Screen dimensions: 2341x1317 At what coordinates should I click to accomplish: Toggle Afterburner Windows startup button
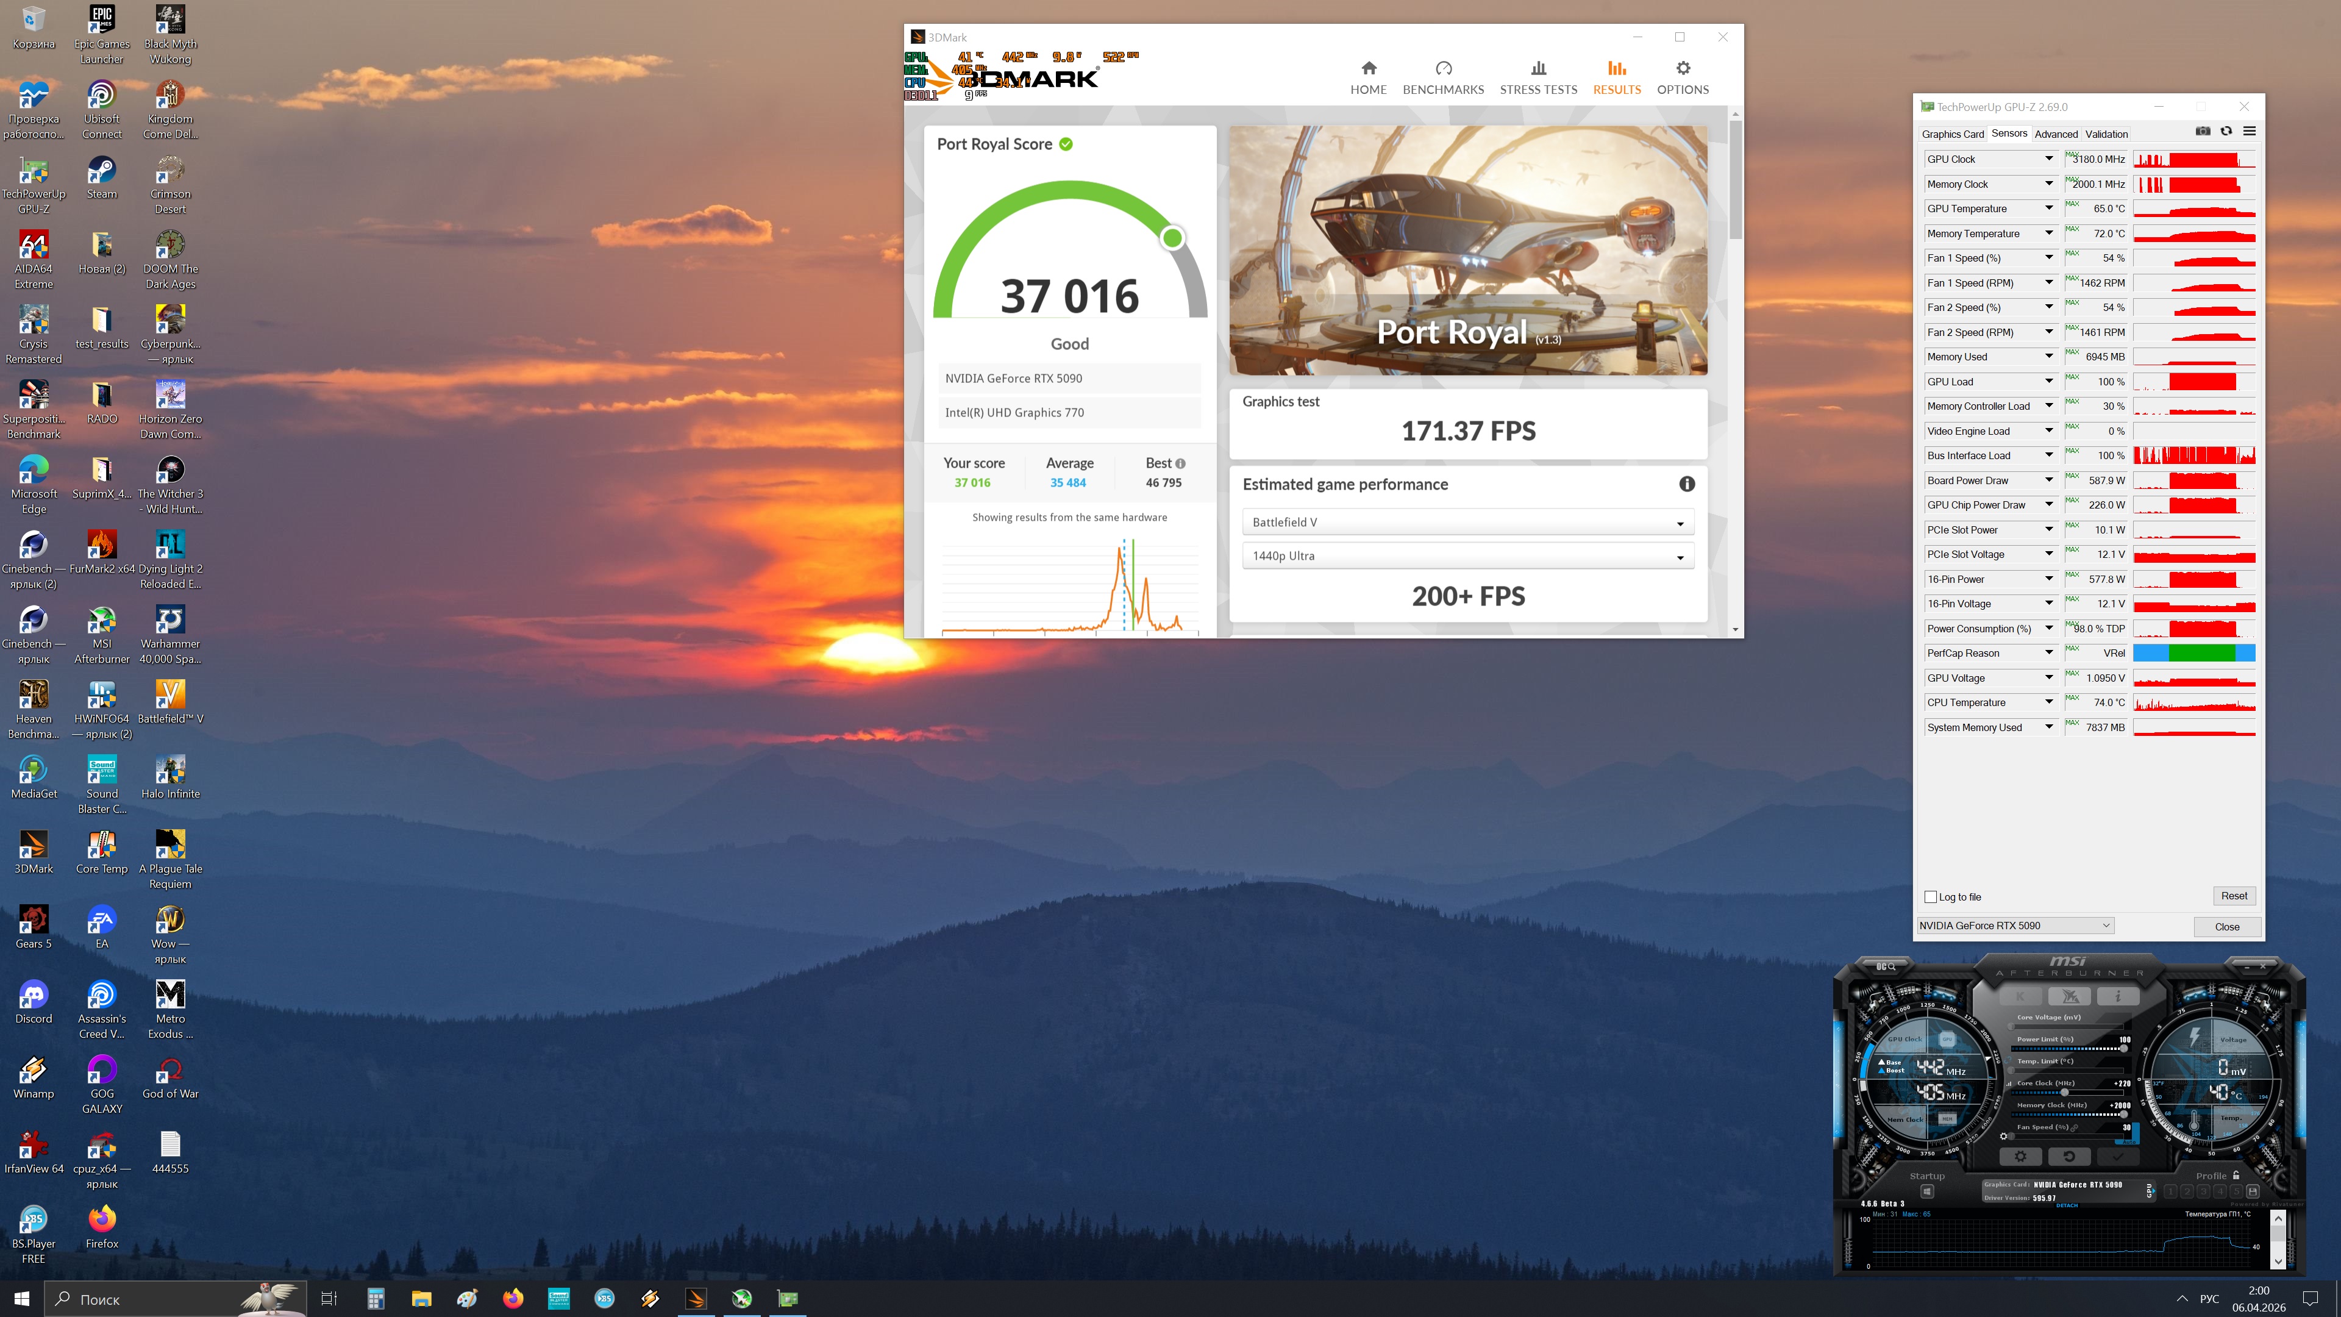pyautogui.click(x=1926, y=1191)
